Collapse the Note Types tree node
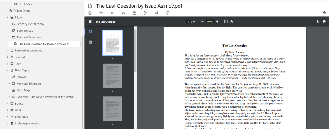 (x=7, y=70)
